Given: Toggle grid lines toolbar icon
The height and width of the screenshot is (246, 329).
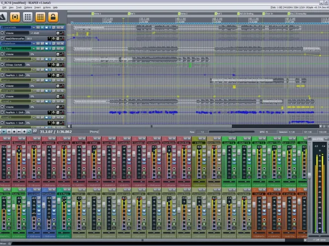Looking at the screenshot, I should click(40, 17).
